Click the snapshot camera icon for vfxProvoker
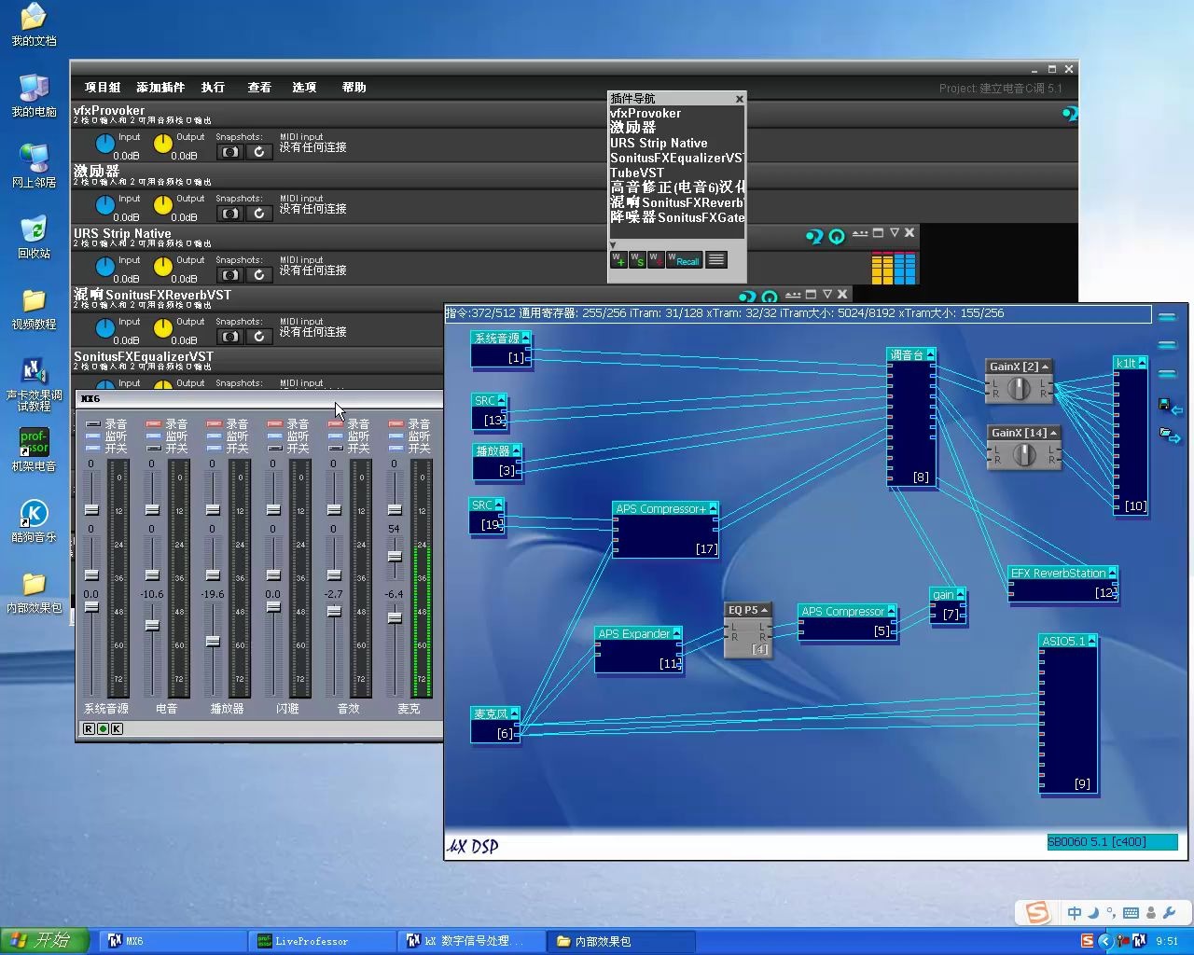The height and width of the screenshot is (955, 1194). pos(229,151)
